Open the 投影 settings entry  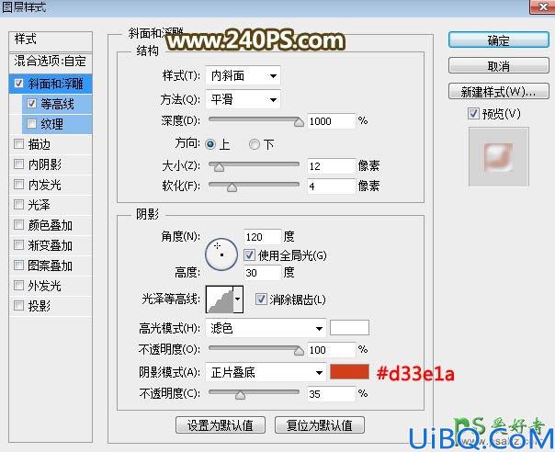40,306
